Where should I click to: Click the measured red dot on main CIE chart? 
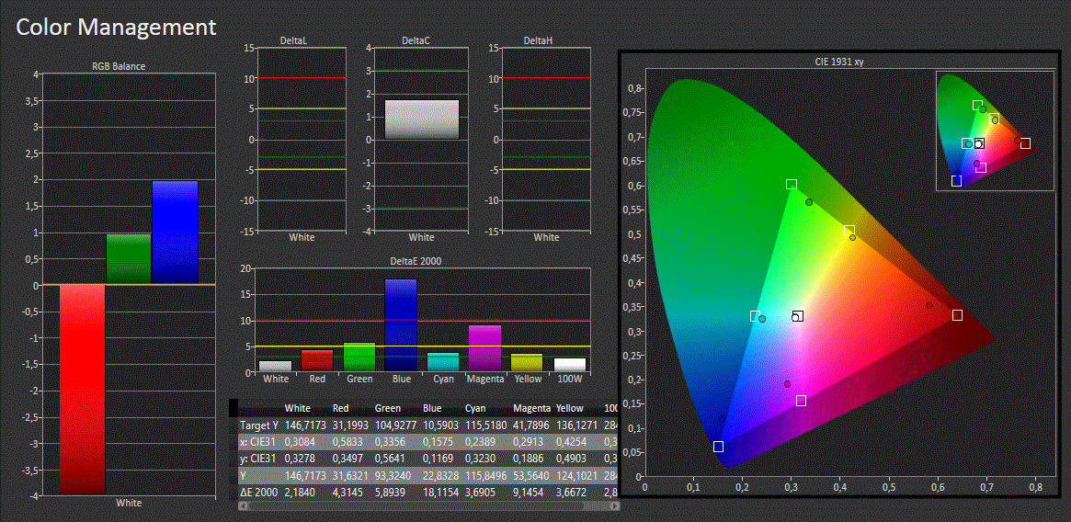coord(929,305)
